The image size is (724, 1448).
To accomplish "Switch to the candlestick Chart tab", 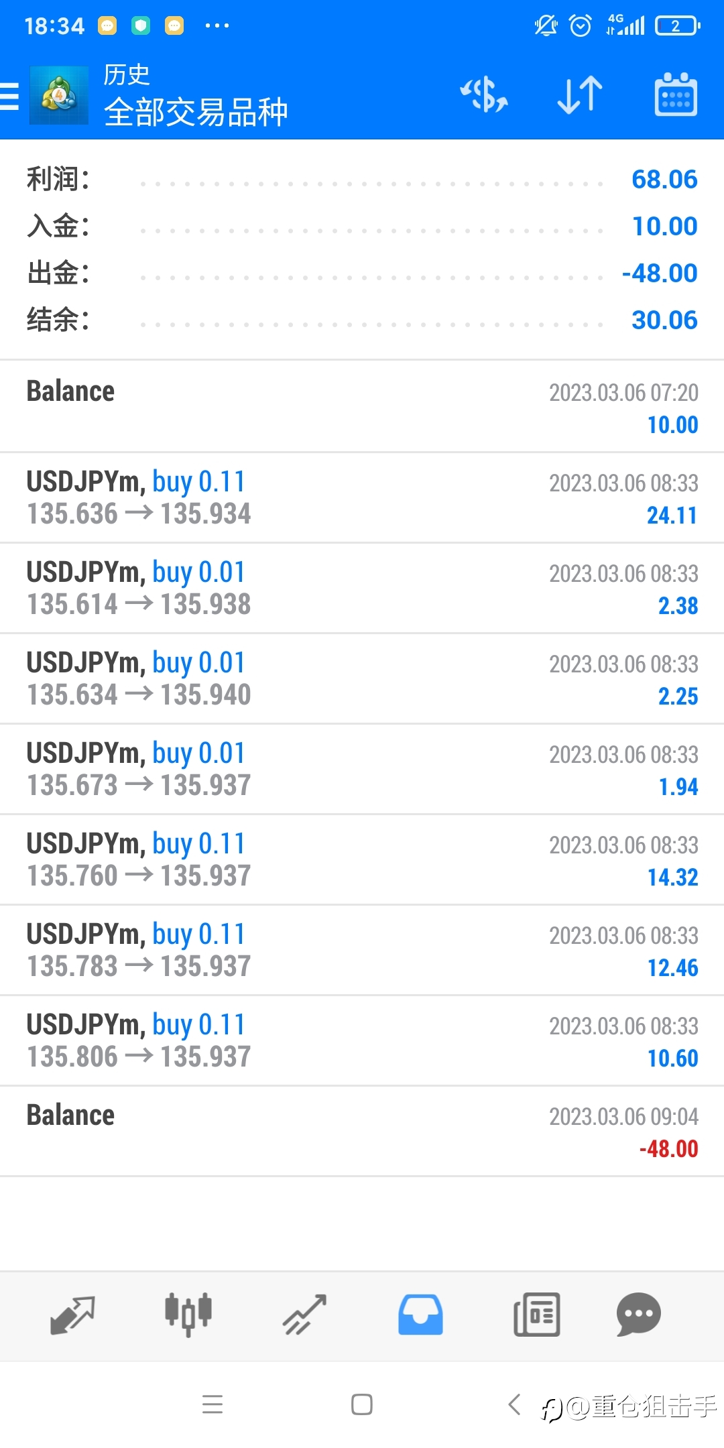I will (188, 1315).
